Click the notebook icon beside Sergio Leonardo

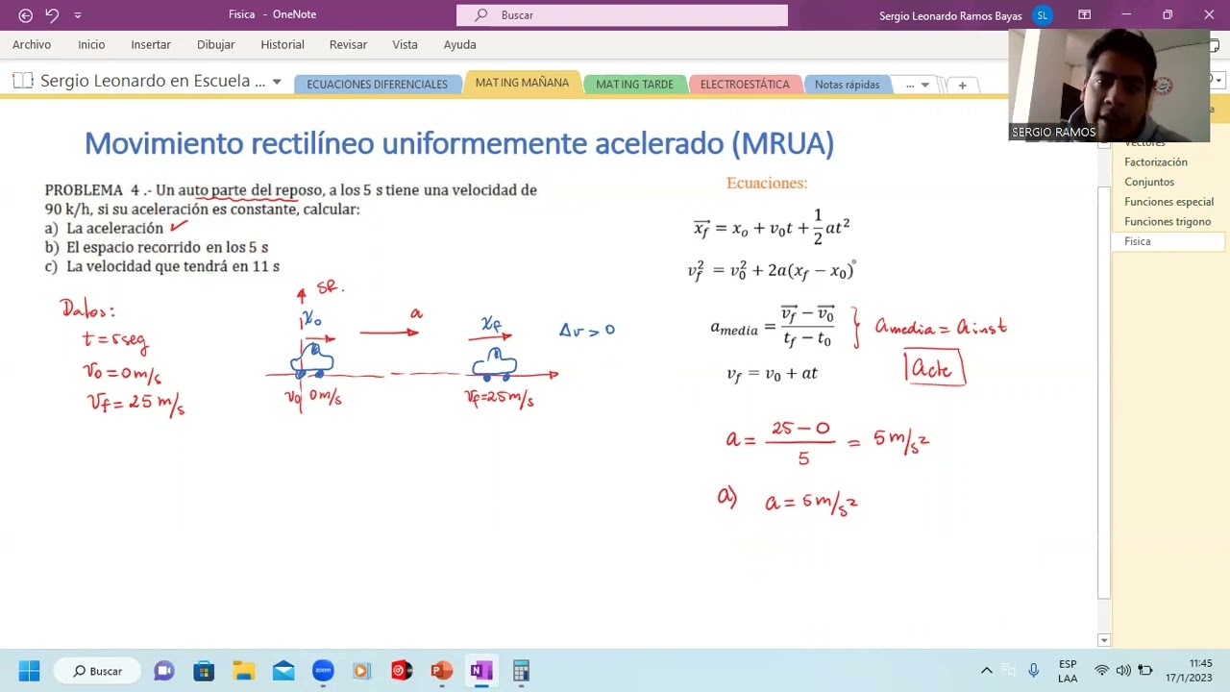click(23, 82)
